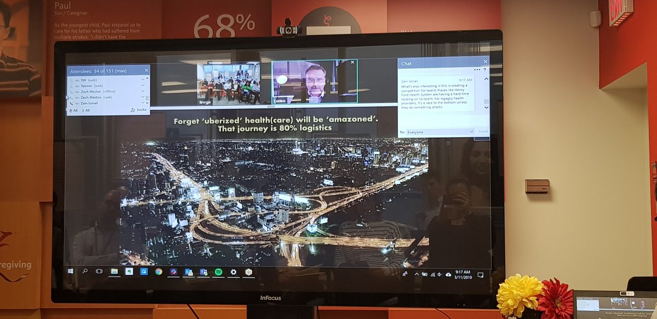Open the People icon in system tray
Screen dimensions: 657x319
pyautogui.click(x=405, y=274)
